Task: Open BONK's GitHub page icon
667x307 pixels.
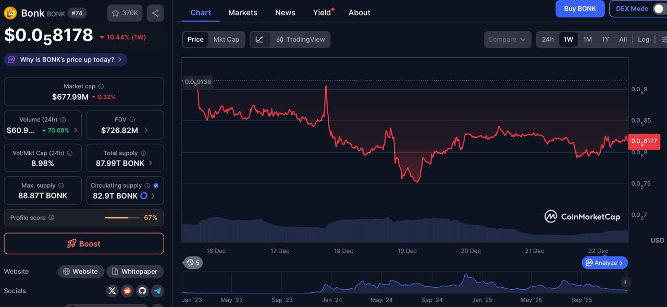Action: click(142, 290)
